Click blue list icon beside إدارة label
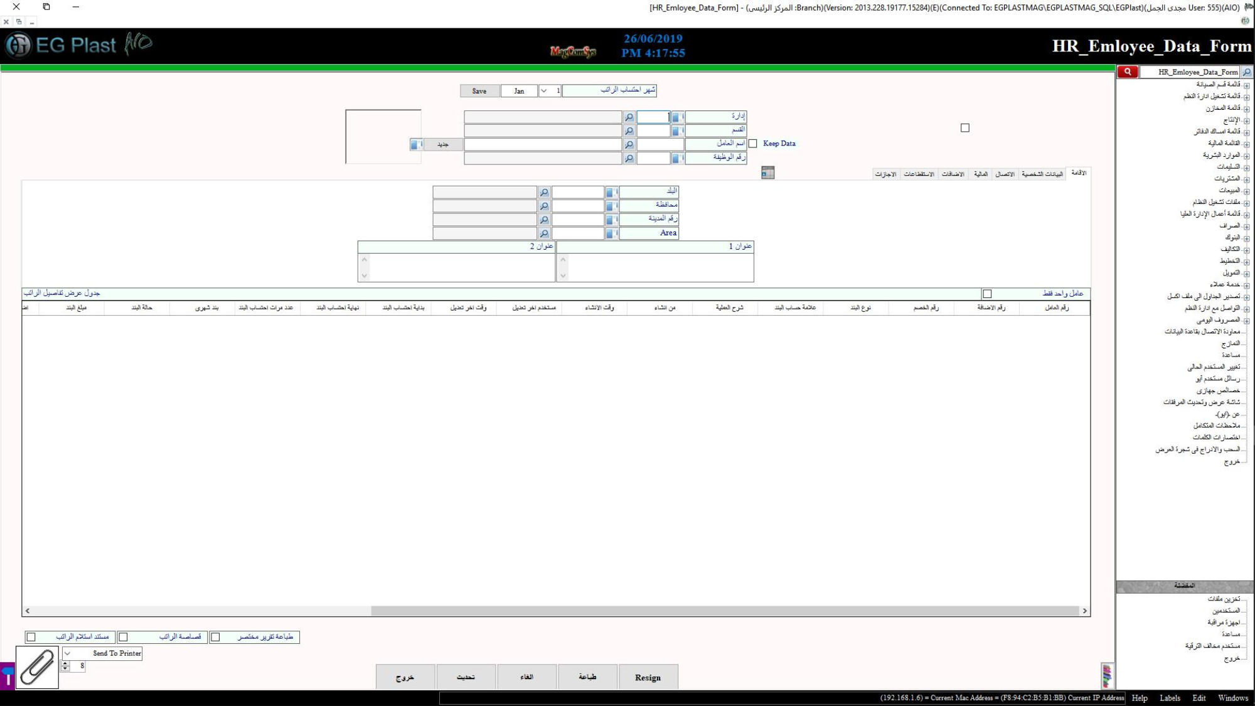 pos(677,117)
